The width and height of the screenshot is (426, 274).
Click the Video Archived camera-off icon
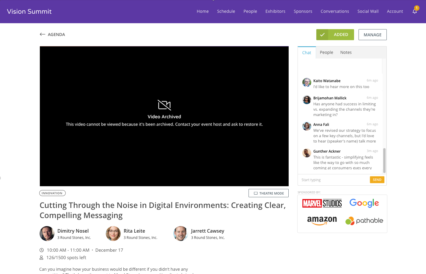point(164,105)
